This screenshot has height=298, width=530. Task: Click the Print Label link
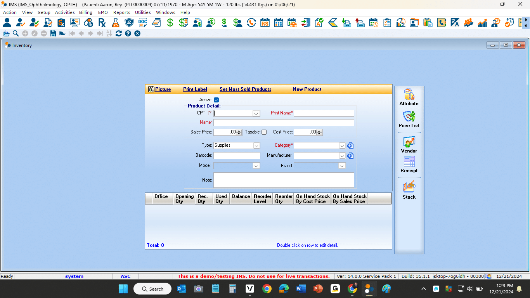tap(195, 89)
